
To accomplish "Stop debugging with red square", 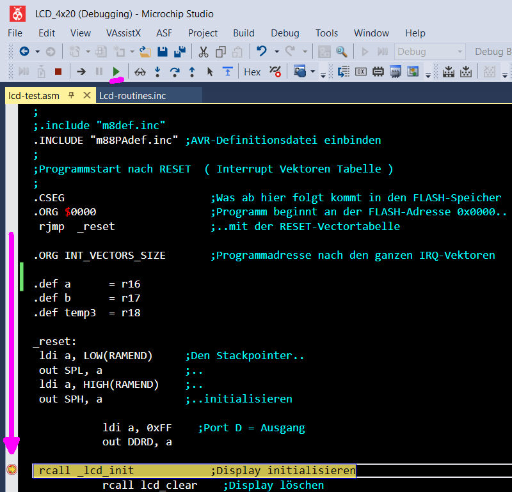I will (58, 72).
